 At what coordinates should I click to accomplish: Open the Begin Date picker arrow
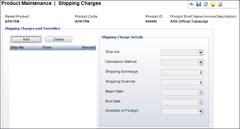200,92
